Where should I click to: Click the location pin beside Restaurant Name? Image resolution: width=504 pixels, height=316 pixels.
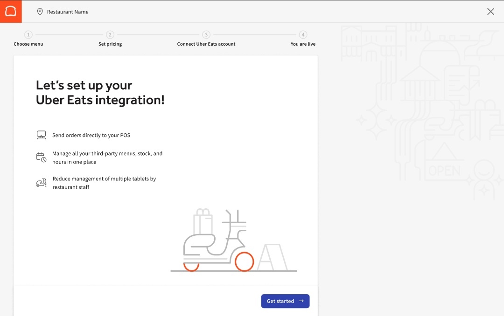40,12
